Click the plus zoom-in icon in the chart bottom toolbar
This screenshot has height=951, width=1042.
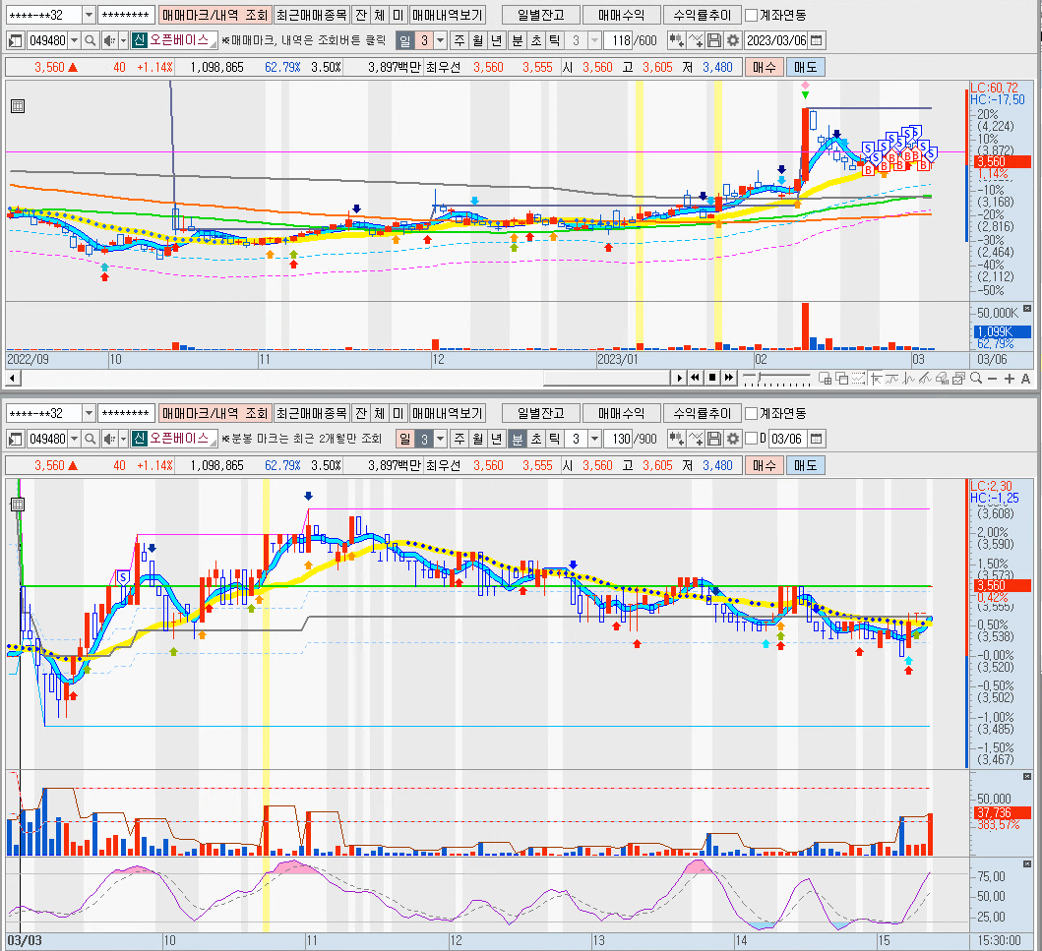click(x=1010, y=379)
